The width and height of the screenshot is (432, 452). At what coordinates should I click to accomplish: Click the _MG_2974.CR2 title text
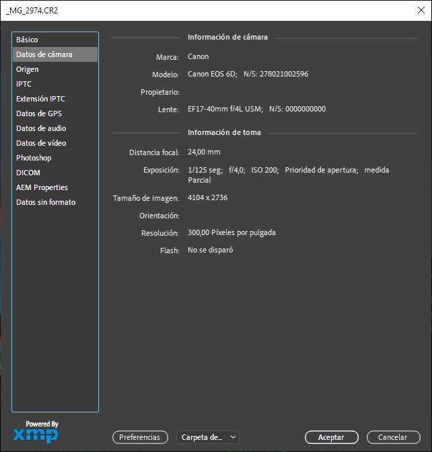32,11
